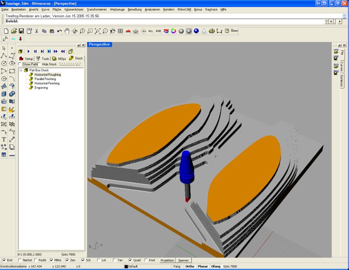The height and width of the screenshot is (270, 349).
Task: Enable the Nächst object snap
Action: [x=20, y=260]
